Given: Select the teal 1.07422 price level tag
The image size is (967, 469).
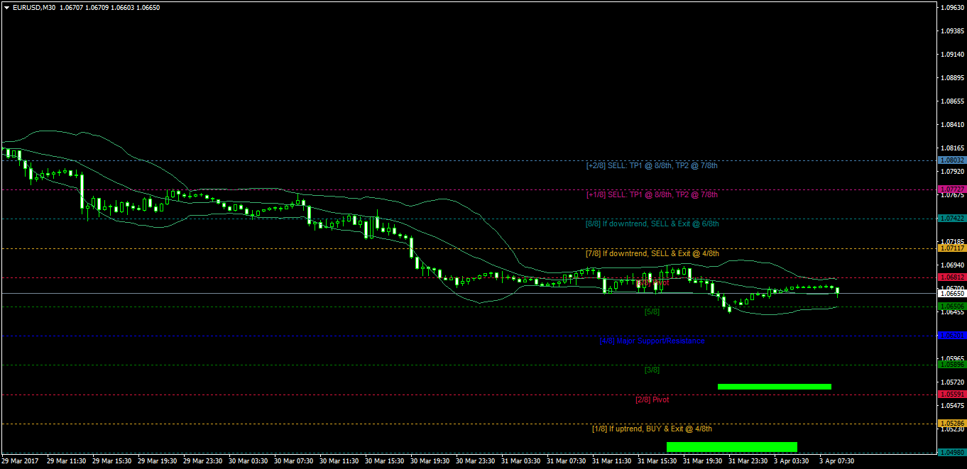Looking at the screenshot, I should (x=951, y=219).
